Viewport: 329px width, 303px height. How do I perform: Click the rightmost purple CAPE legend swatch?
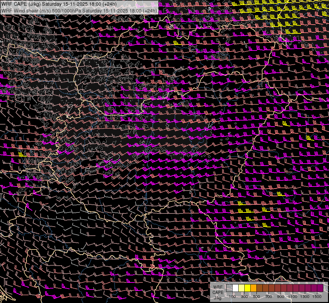tap(320, 288)
